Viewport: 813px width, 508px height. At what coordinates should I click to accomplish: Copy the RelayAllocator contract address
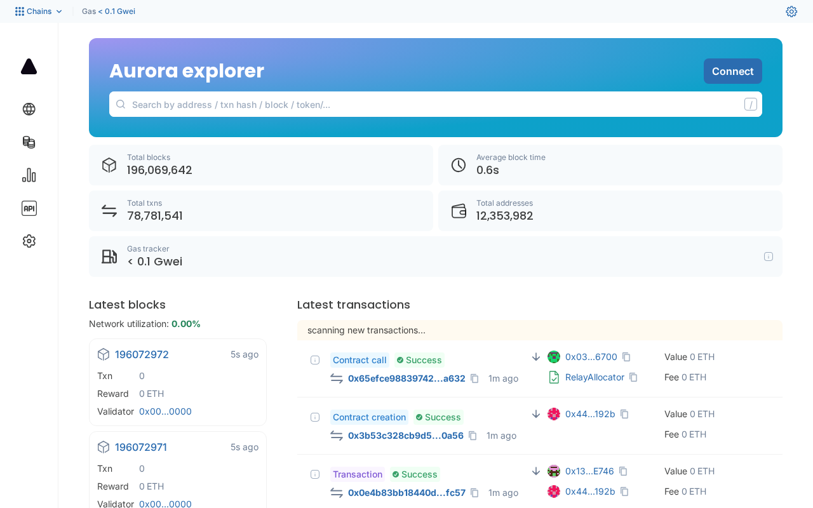pos(633,377)
